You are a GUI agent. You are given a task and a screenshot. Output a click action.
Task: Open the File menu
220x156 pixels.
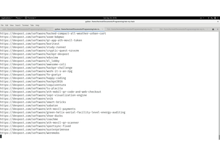point(2,25)
